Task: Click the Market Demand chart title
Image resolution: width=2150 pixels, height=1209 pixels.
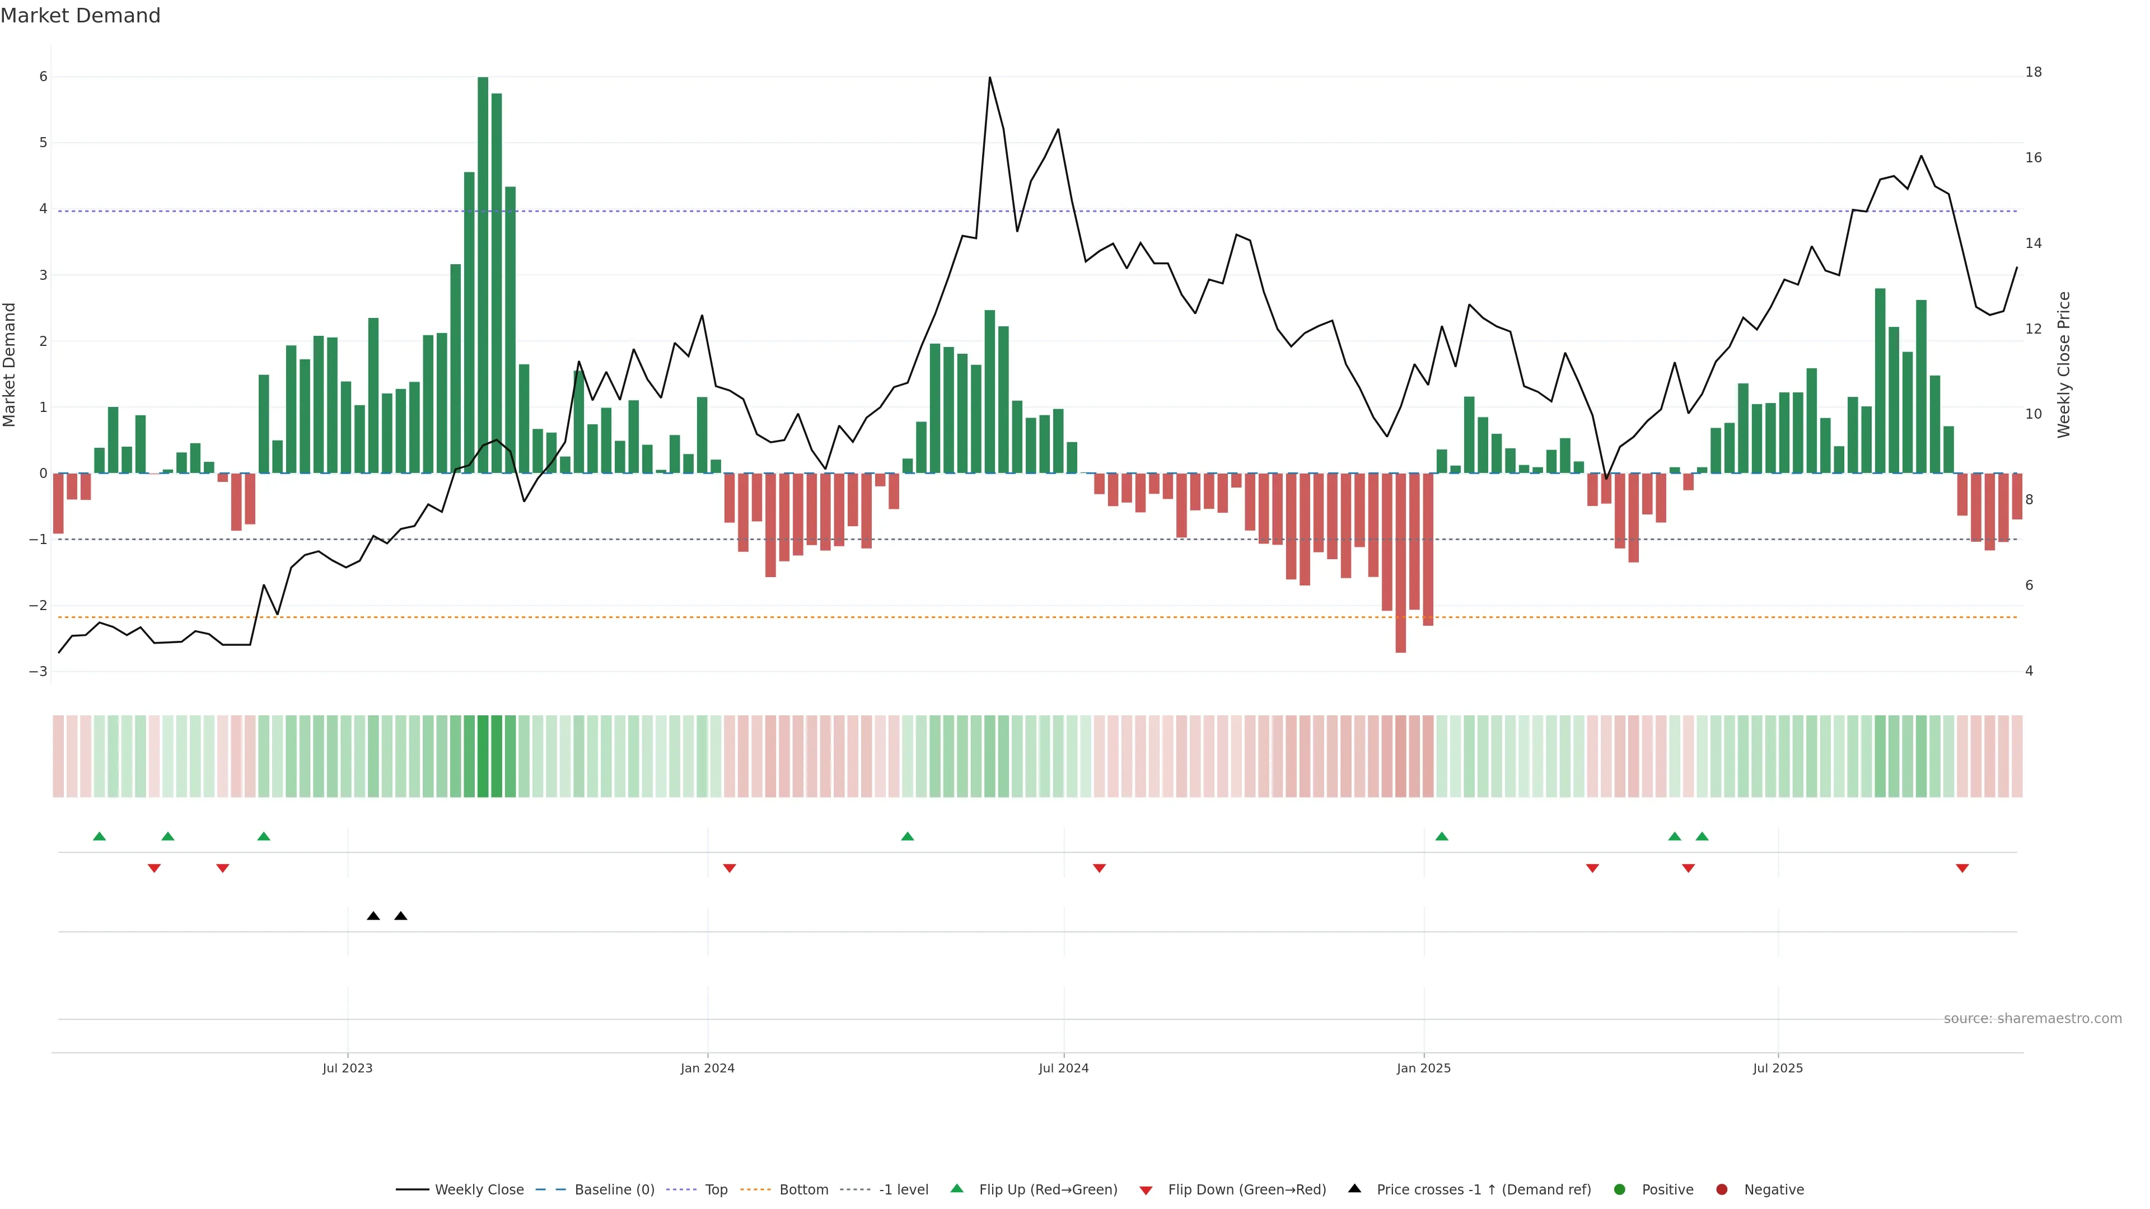Action: point(80,16)
